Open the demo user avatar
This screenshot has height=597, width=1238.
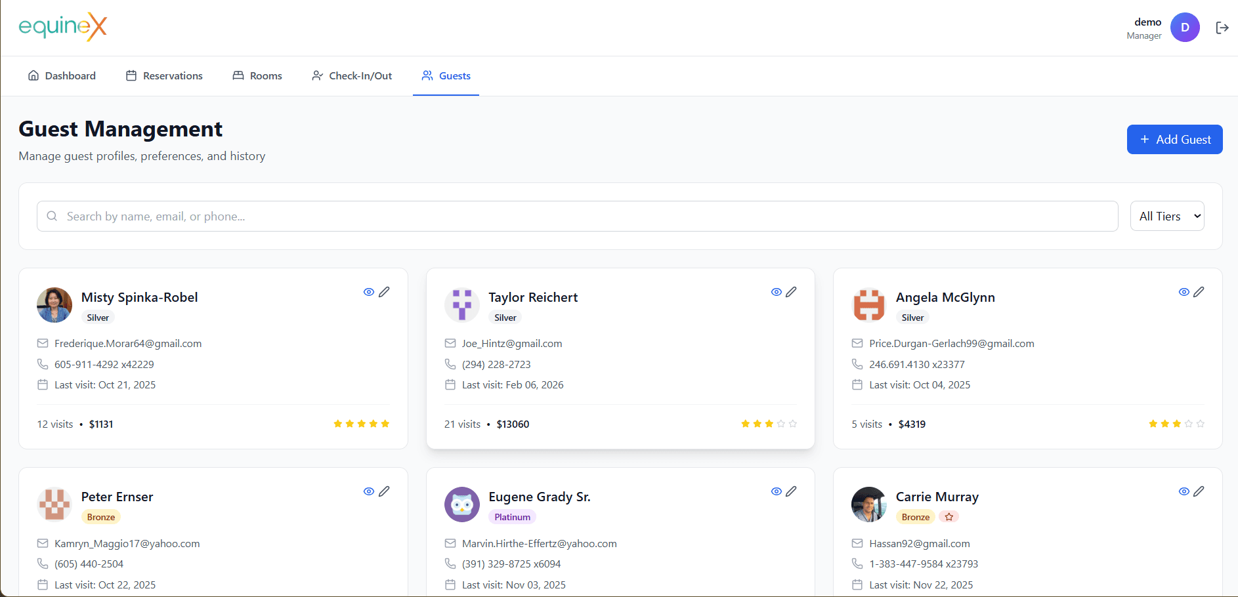pyautogui.click(x=1185, y=28)
